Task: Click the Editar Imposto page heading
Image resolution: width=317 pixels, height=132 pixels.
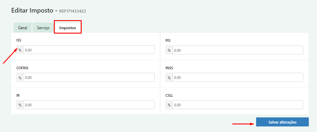Action: click(x=32, y=10)
